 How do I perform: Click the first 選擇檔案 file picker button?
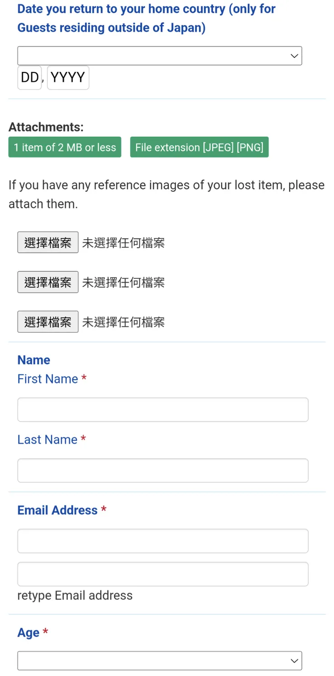pos(48,242)
